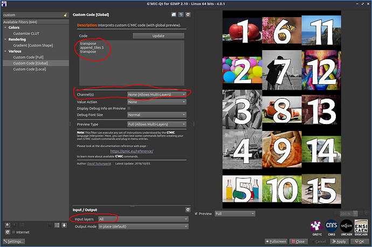
Task: Collapse the Various category
Action: (x=5, y=51)
